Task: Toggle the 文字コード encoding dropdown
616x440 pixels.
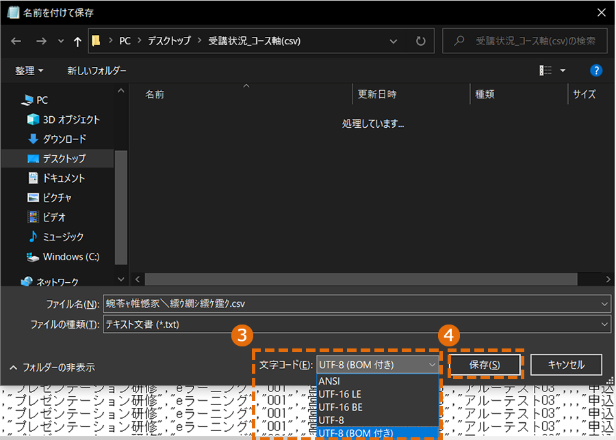Action: point(378,365)
